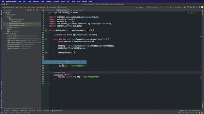
Task: Expand the java (generated) folder
Action: [x=6, y=28]
